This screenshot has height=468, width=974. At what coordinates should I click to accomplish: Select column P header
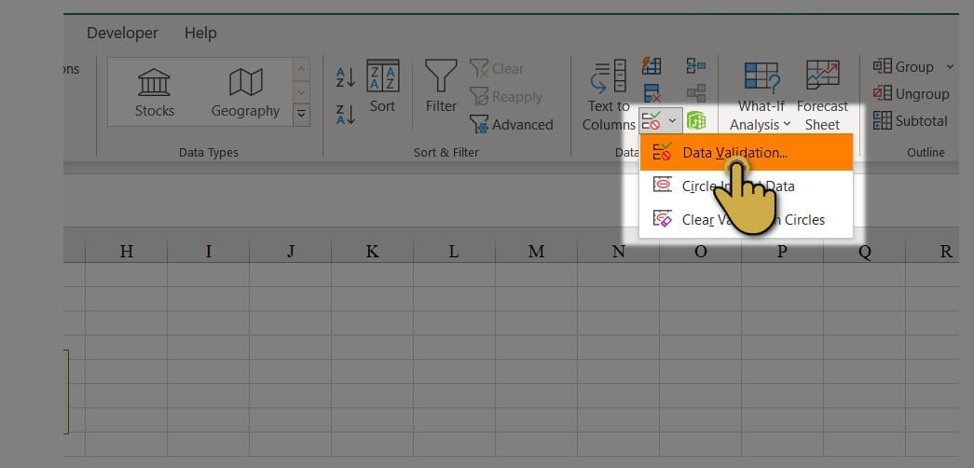click(x=783, y=251)
